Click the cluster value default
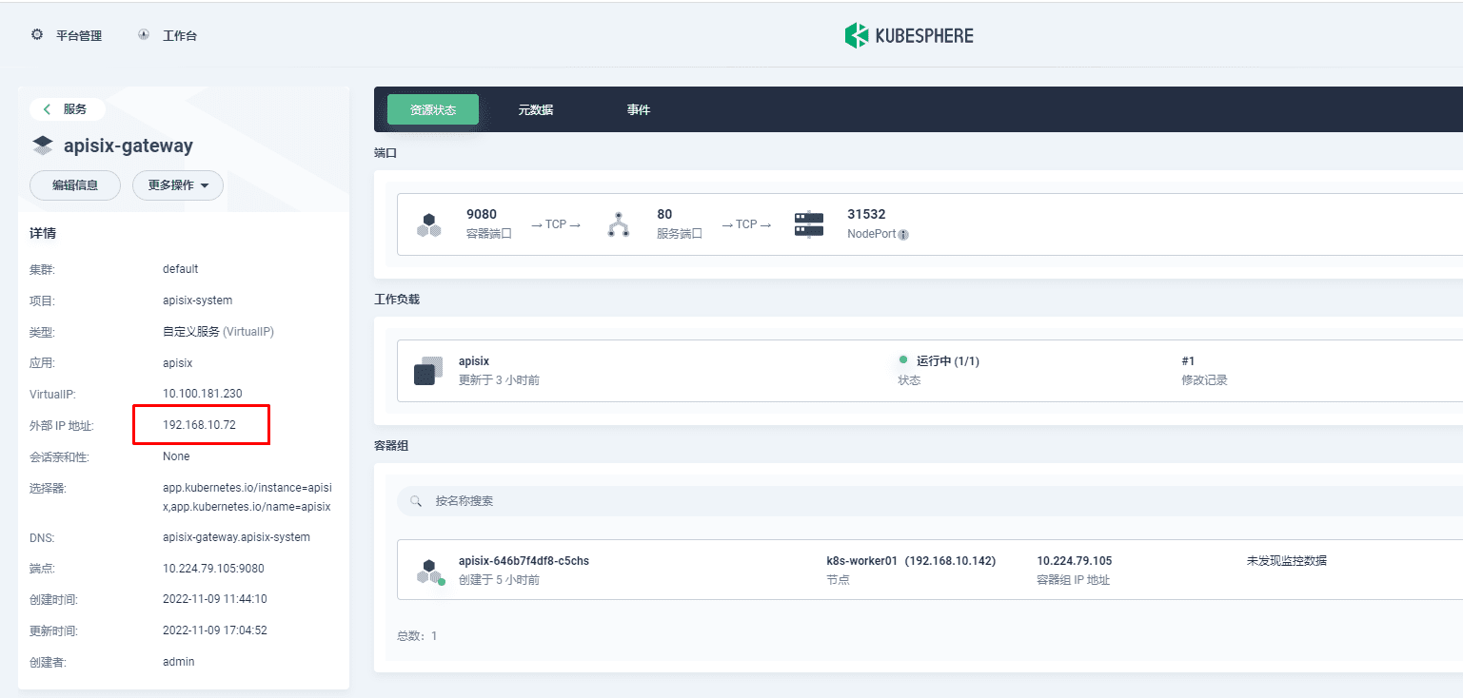The width and height of the screenshot is (1463, 698). pyautogui.click(x=181, y=269)
